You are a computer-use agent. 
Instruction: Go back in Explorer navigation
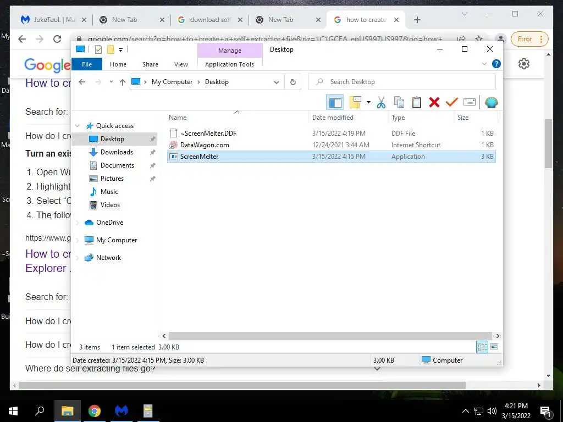(x=82, y=82)
